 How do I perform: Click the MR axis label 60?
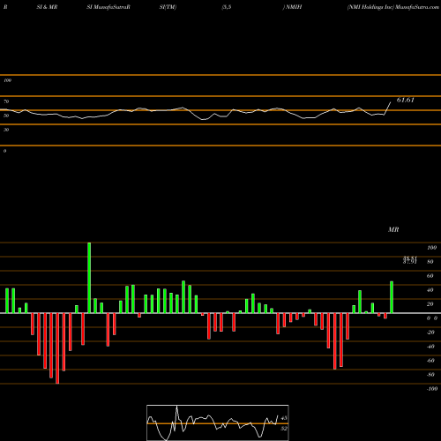pos(430,276)
